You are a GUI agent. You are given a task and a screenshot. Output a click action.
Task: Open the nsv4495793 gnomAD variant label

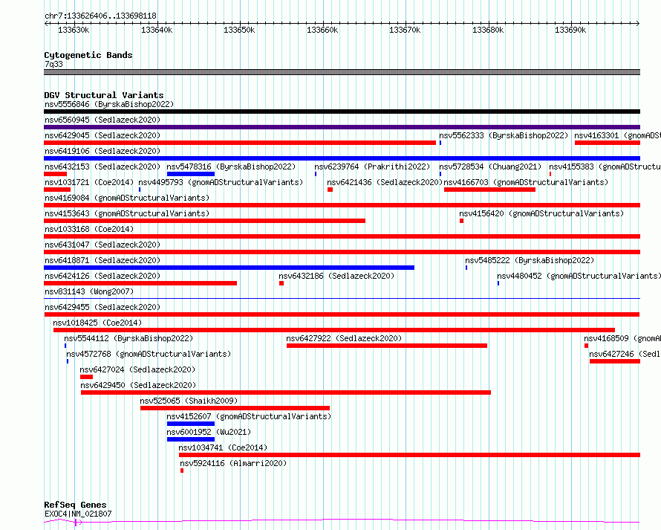(x=221, y=182)
